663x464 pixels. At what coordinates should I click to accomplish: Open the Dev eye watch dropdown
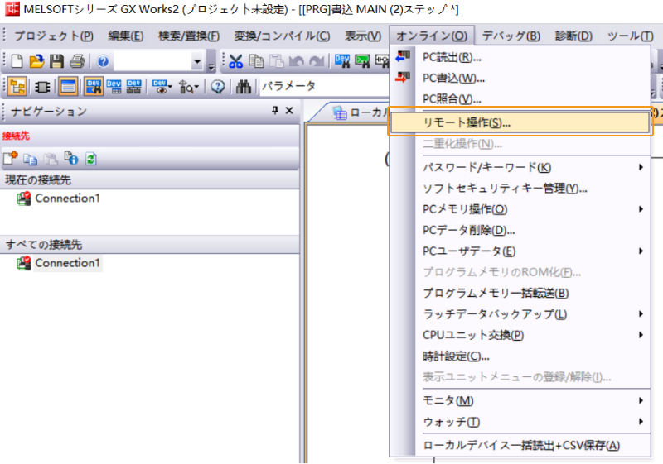click(x=162, y=87)
